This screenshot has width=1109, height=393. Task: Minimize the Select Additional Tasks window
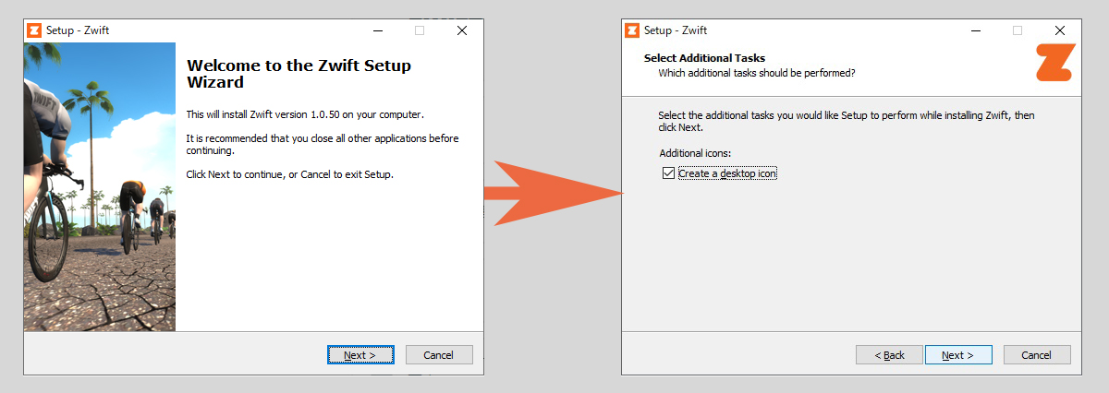tap(976, 30)
